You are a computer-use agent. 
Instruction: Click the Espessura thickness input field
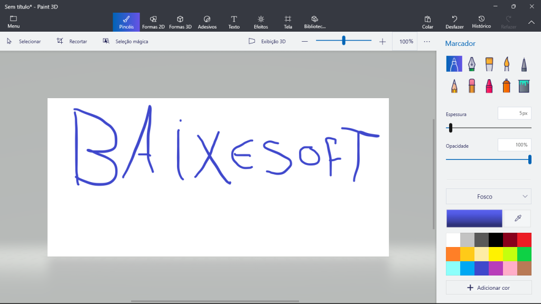[x=514, y=113]
